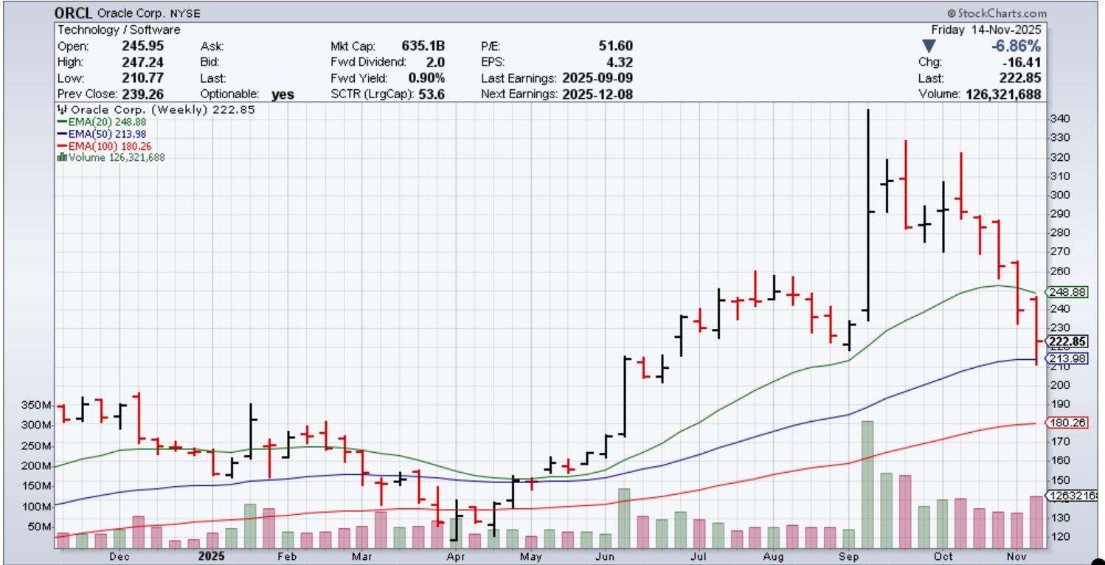Click the May label on time axis
This screenshot has height=565, width=1105.
point(533,557)
